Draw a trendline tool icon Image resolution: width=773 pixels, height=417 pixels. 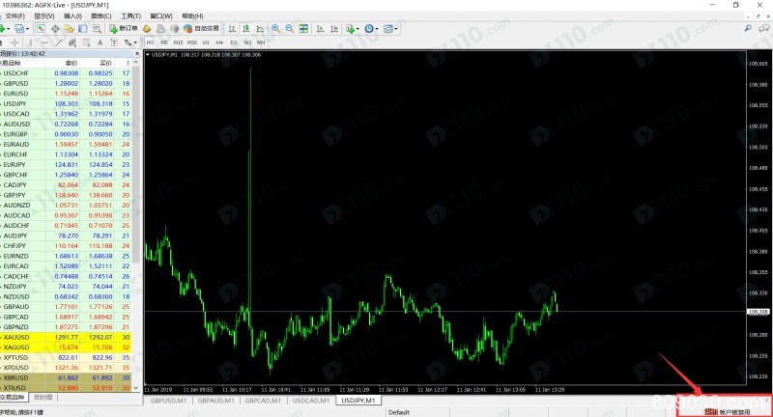point(58,42)
